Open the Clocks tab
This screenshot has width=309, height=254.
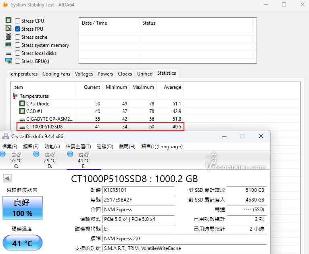click(x=125, y=74)
